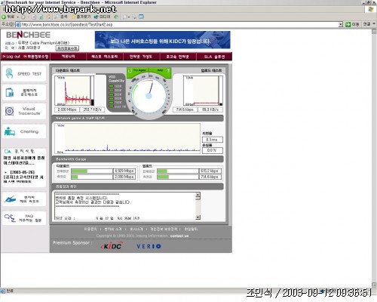Click the green Help button
Screen dimensions: 377x302
pos(160,70)
